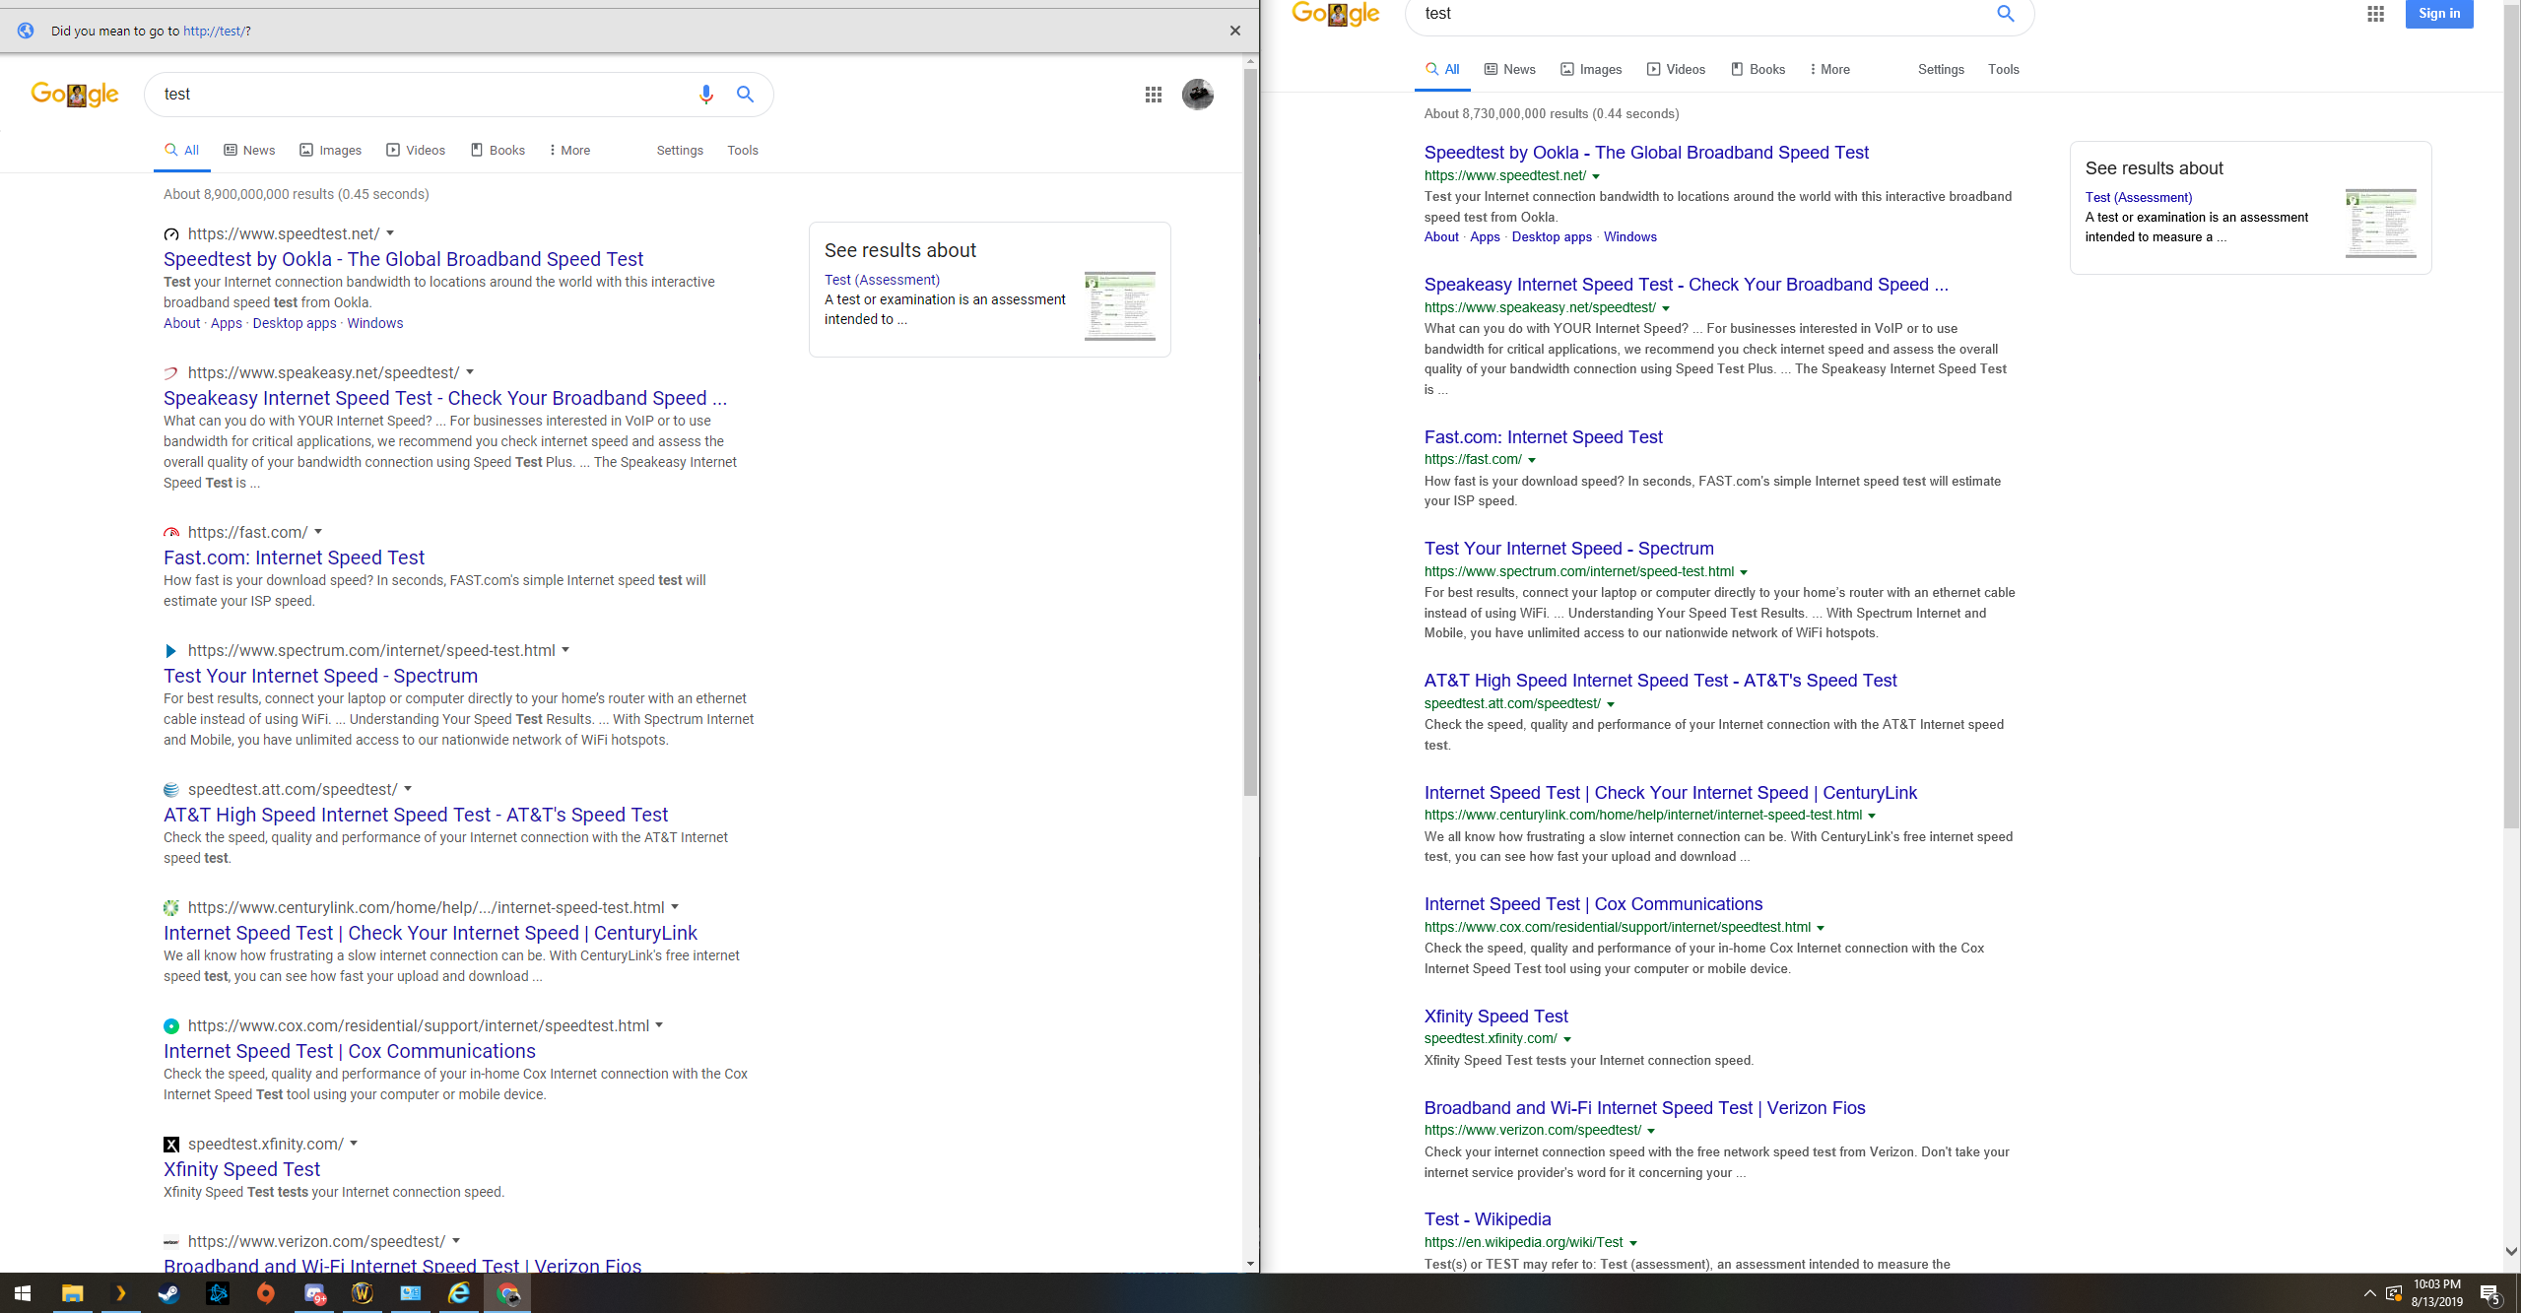Click the speedtest.net favicon in left window
The image size is (2521, 1313).
point(171,234)
